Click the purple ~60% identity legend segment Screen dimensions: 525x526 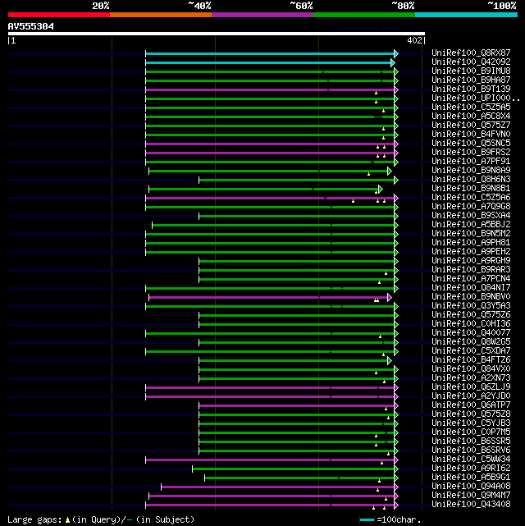pos(262,15)
